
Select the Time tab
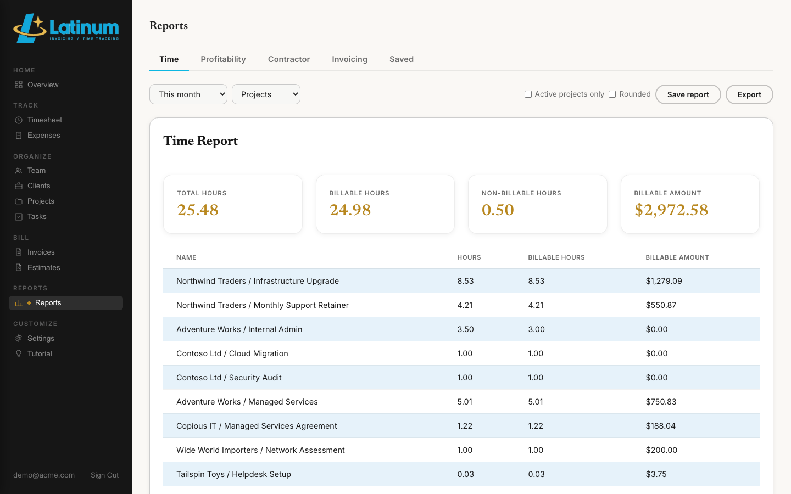pos(169,59)
